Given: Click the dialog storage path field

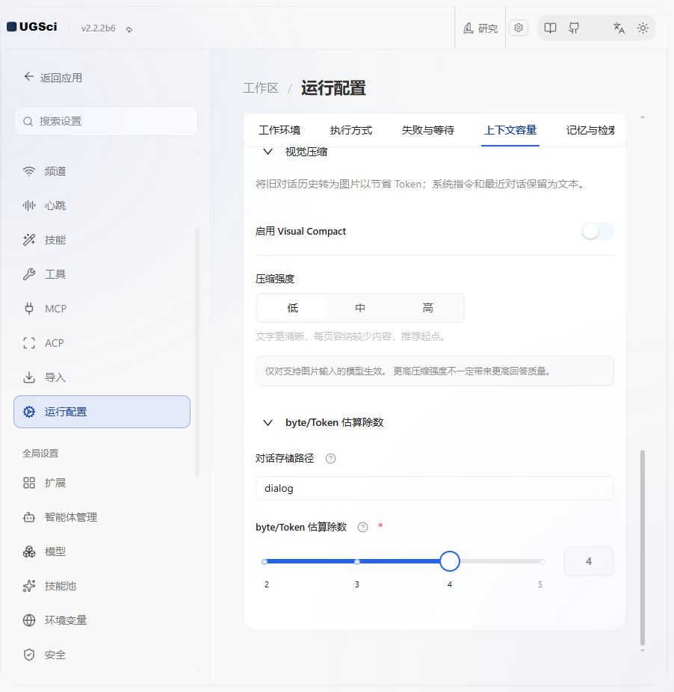Looking at the screenshot, I should click(435, 488).
